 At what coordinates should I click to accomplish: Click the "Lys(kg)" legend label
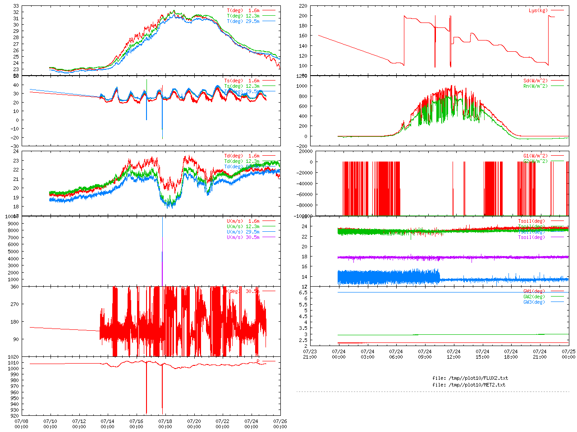539,10
